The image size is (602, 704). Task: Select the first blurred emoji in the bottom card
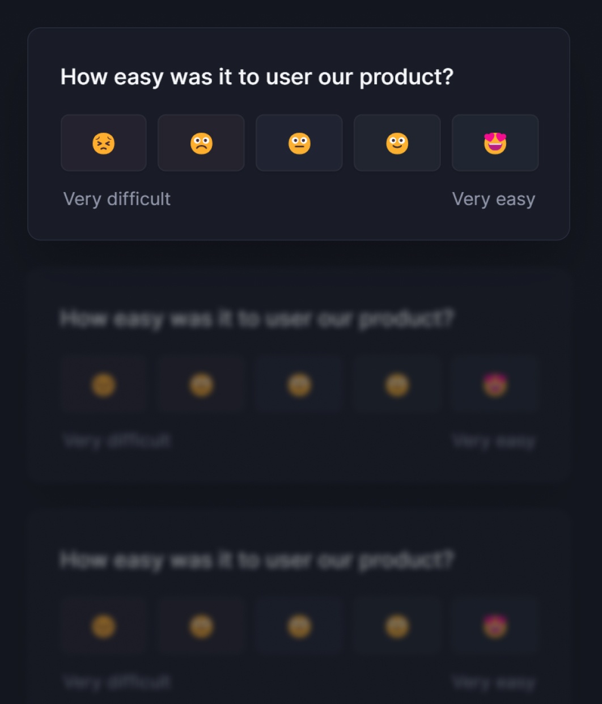coord(104,626)
